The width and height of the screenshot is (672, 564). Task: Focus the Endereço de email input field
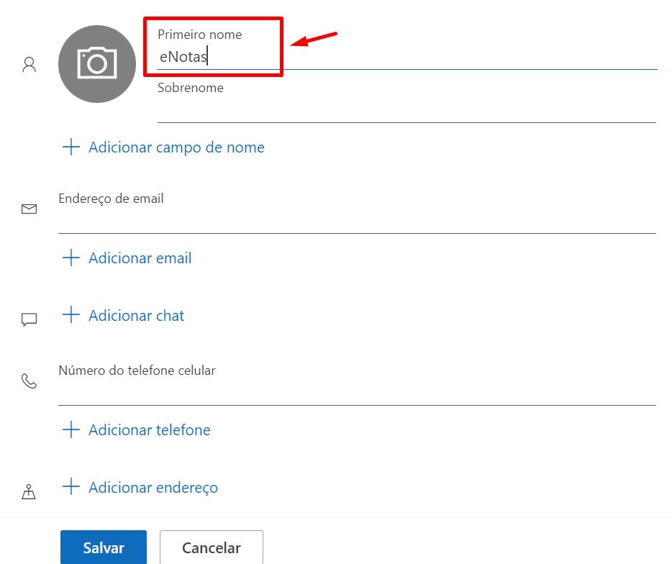coord(357,221)
